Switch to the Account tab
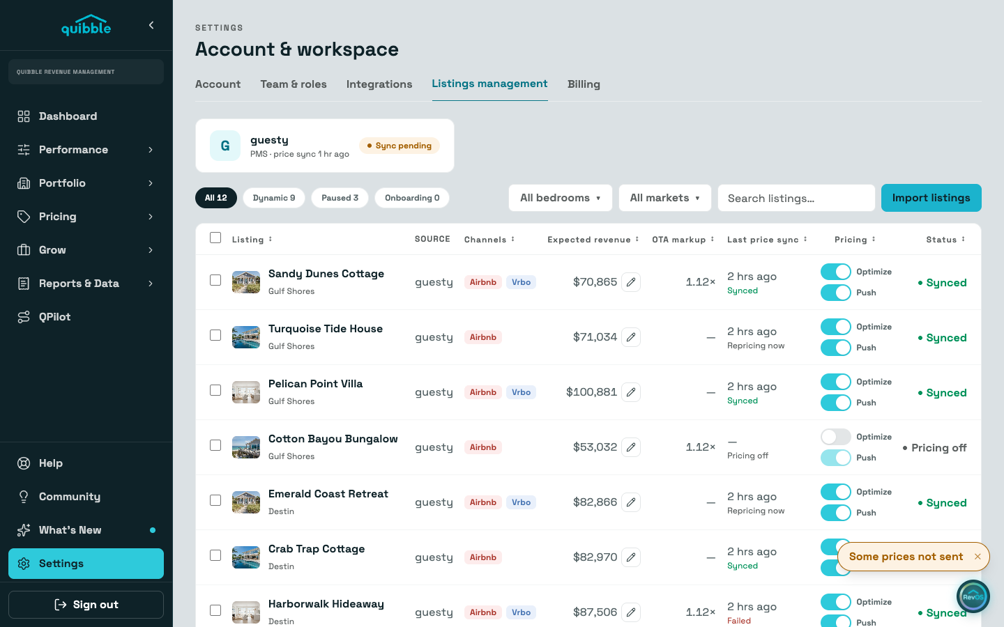The image size is (1004, 627). tap(218, 84)
